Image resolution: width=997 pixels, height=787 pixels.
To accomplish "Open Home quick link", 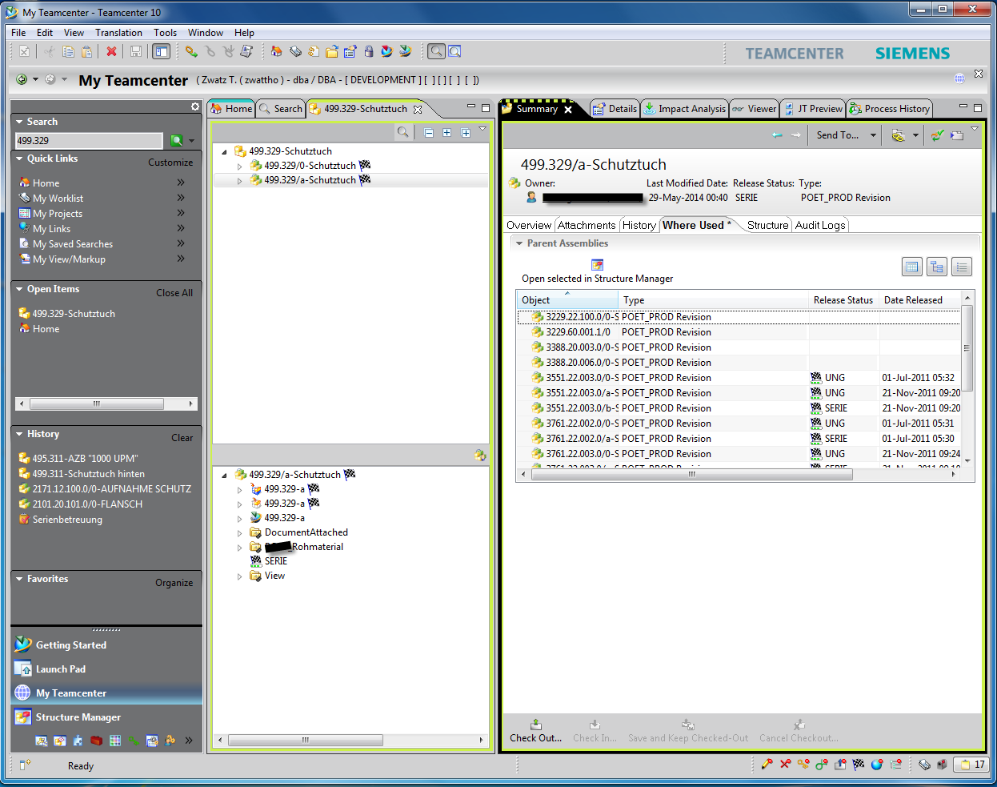I will point(46,183).
